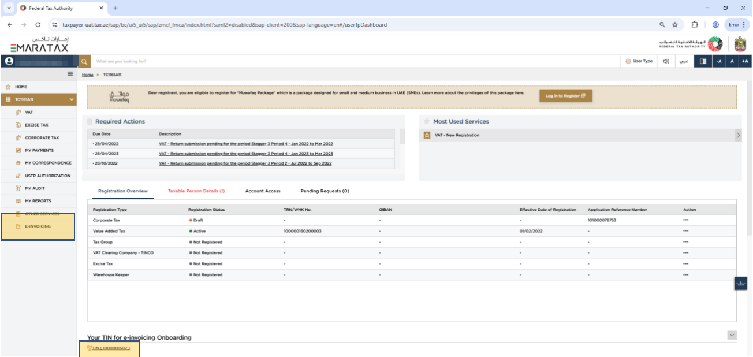Viewport: 753px width, 357px height.
Task: Click the user profile avatar icon
Action: (9, 61)
